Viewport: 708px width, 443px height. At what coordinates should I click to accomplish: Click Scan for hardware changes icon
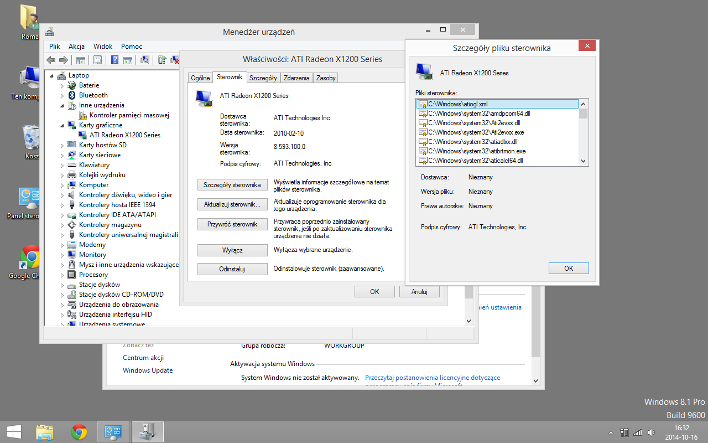coord(145,59)
